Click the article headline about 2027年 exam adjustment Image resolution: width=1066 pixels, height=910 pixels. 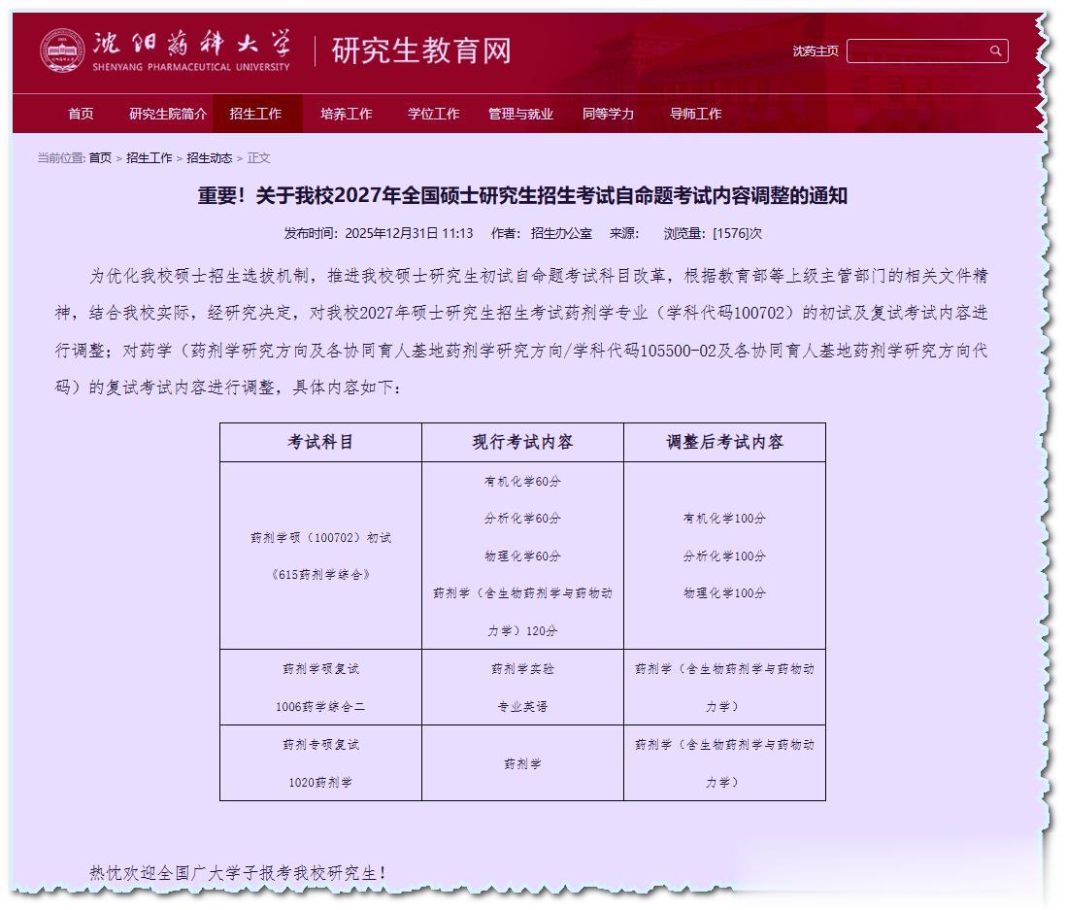522,196
